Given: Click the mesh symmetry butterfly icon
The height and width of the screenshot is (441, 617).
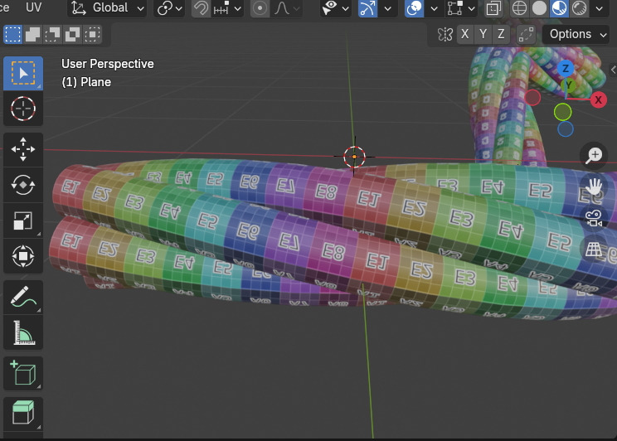Looking at the screenshot, I should pos(445,35).
